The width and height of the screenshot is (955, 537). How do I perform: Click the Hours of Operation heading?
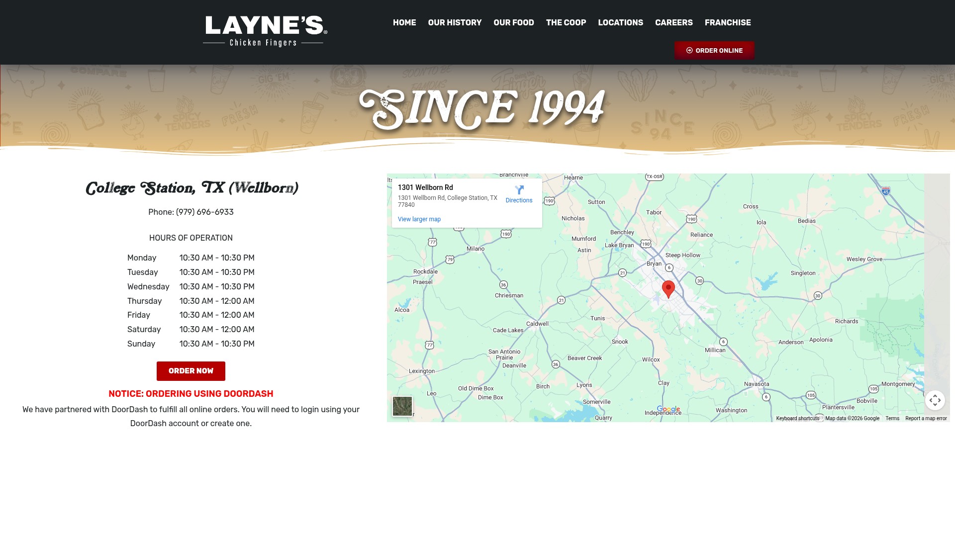point(191,238)
